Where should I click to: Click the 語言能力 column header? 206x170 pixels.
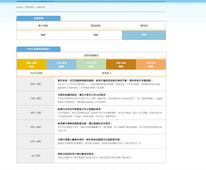[106, 73]
